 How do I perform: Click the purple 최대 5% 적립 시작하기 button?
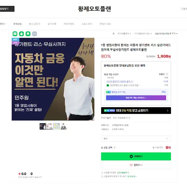click(x=136, y=98)
